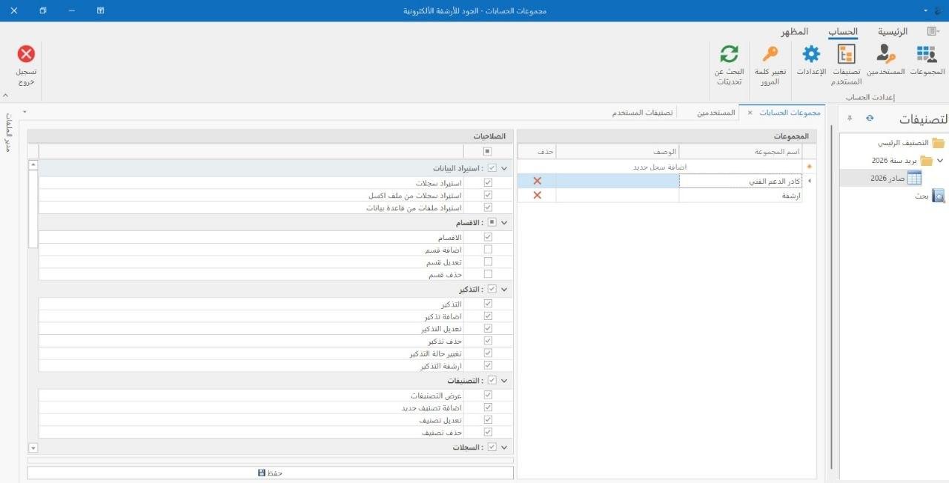949x483 pixels.
Task: Refresh the التصنيفات panel with refresh icon
Action: point(870,118)
